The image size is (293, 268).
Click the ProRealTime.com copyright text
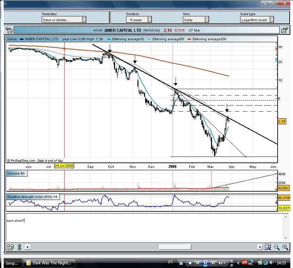pos(21,160)
